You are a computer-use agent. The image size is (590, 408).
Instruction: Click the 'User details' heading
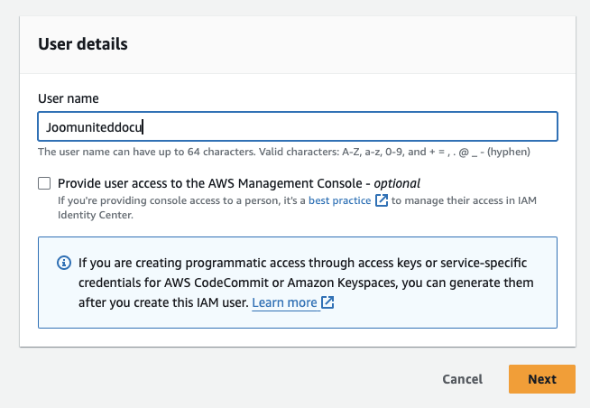tap(83, 43)
